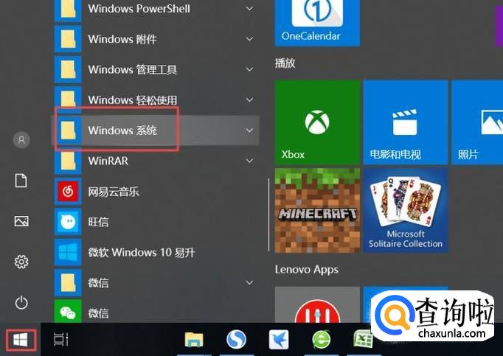
Task: Click the Windows Start button
Action: pos(21,339)
